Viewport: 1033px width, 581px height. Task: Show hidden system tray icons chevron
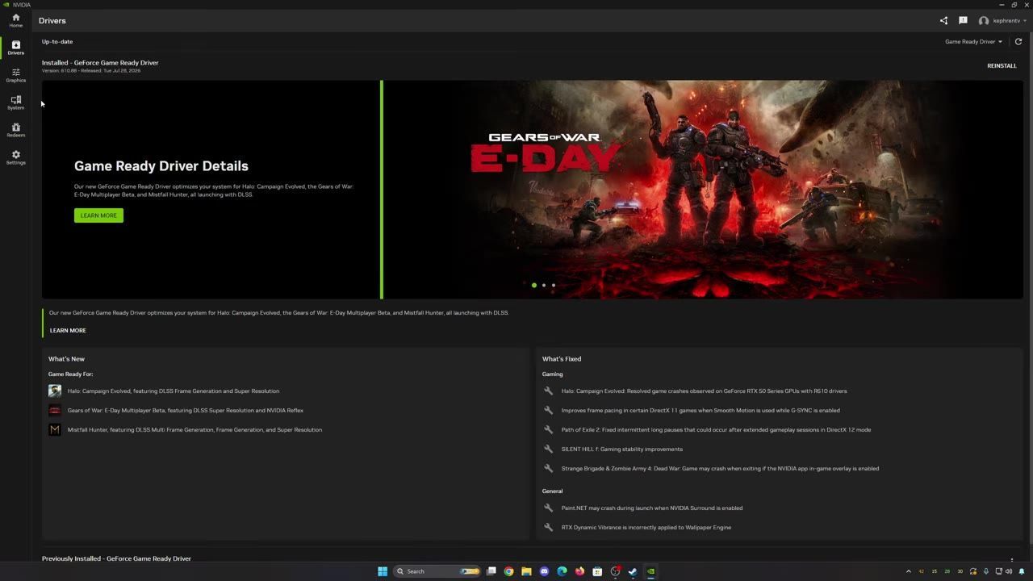(909, 571)
